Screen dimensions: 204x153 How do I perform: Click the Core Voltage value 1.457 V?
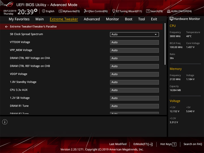190,47
